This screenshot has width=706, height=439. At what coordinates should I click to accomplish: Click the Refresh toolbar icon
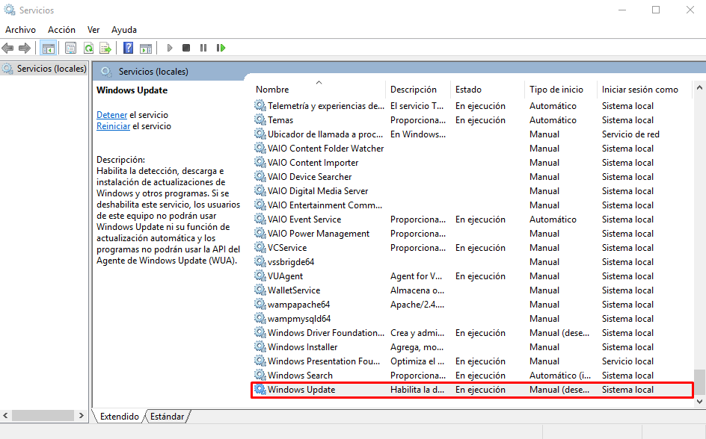tap(89, 48)
